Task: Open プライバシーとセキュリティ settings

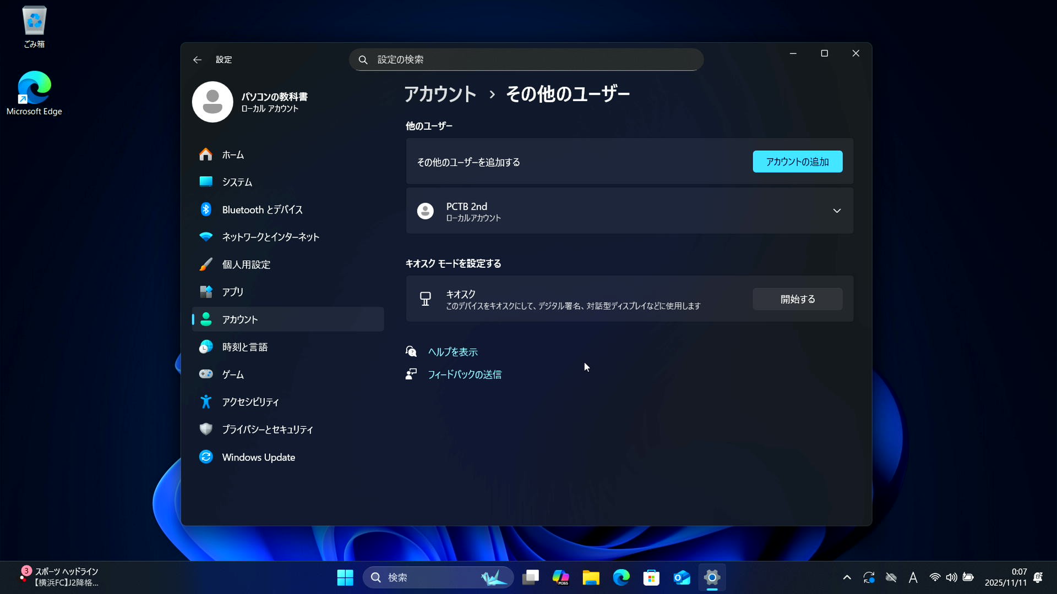Action: 267,430
